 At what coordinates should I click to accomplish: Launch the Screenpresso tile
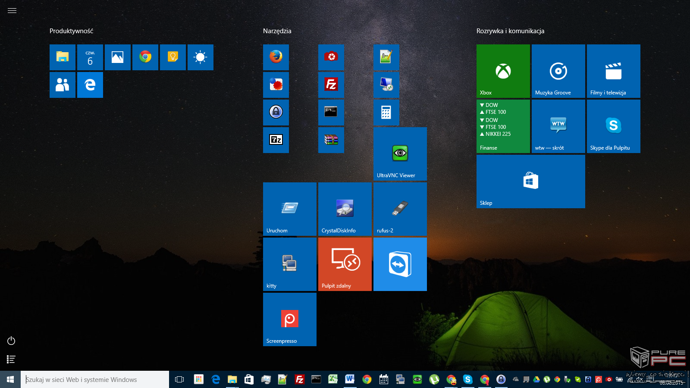coord(290,319)
